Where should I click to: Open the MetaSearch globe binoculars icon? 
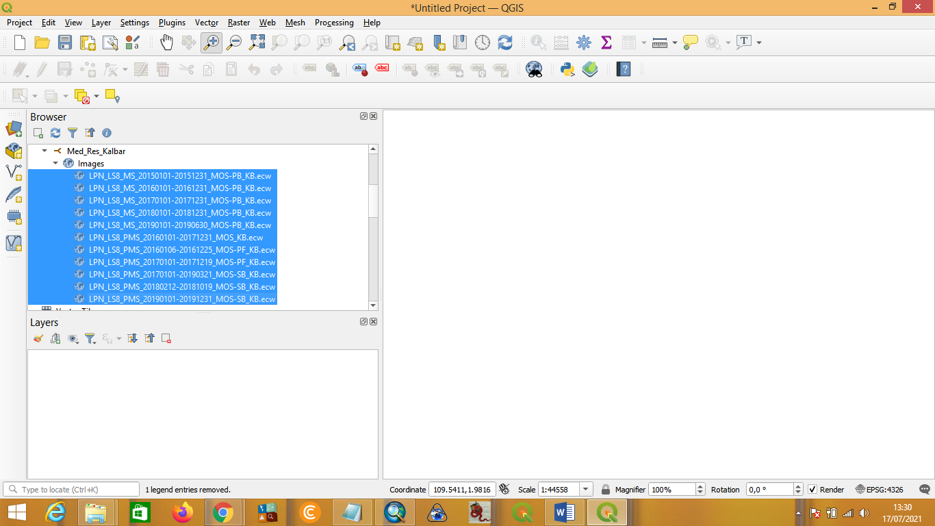pyautogui.click(x=534, y=69)
